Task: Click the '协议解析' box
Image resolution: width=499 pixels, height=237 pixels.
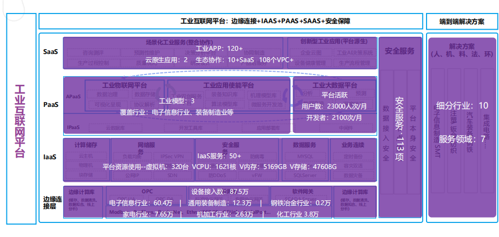Action: tap(144, 105)
